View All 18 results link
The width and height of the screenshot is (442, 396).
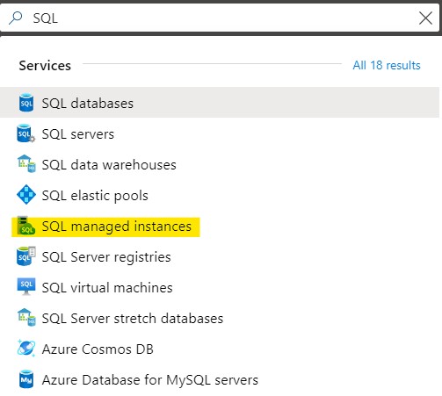pyautogui.click(x=387, y=65)
